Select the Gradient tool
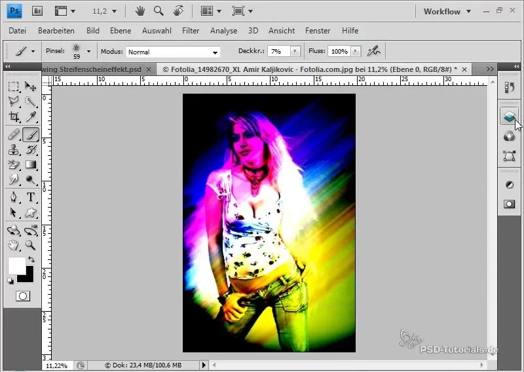The height and width of the screenshot is (372, 524). tap(31, 165)
